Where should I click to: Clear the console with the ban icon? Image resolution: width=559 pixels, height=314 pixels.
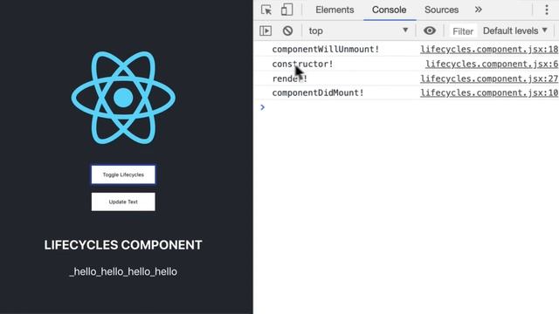click(x=287, y=31)
